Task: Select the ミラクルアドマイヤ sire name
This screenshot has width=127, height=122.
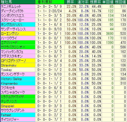Action: (12, 97)
